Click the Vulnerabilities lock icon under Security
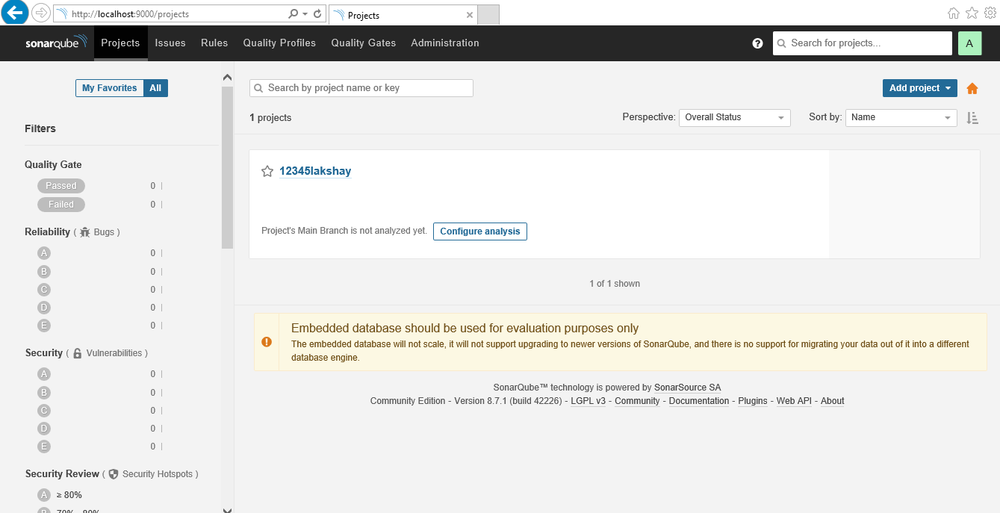The image size is (1000, 513). [x=78, y=352]
